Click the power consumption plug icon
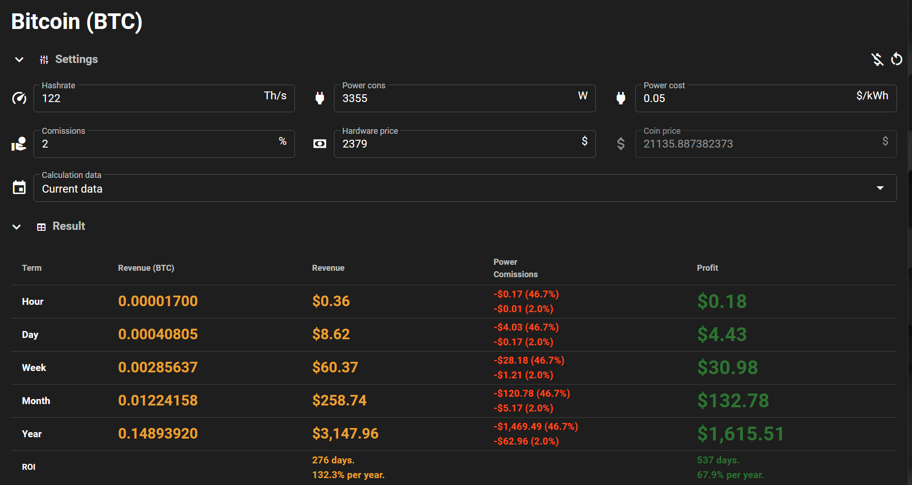912x485 pixels. point(320,98)
